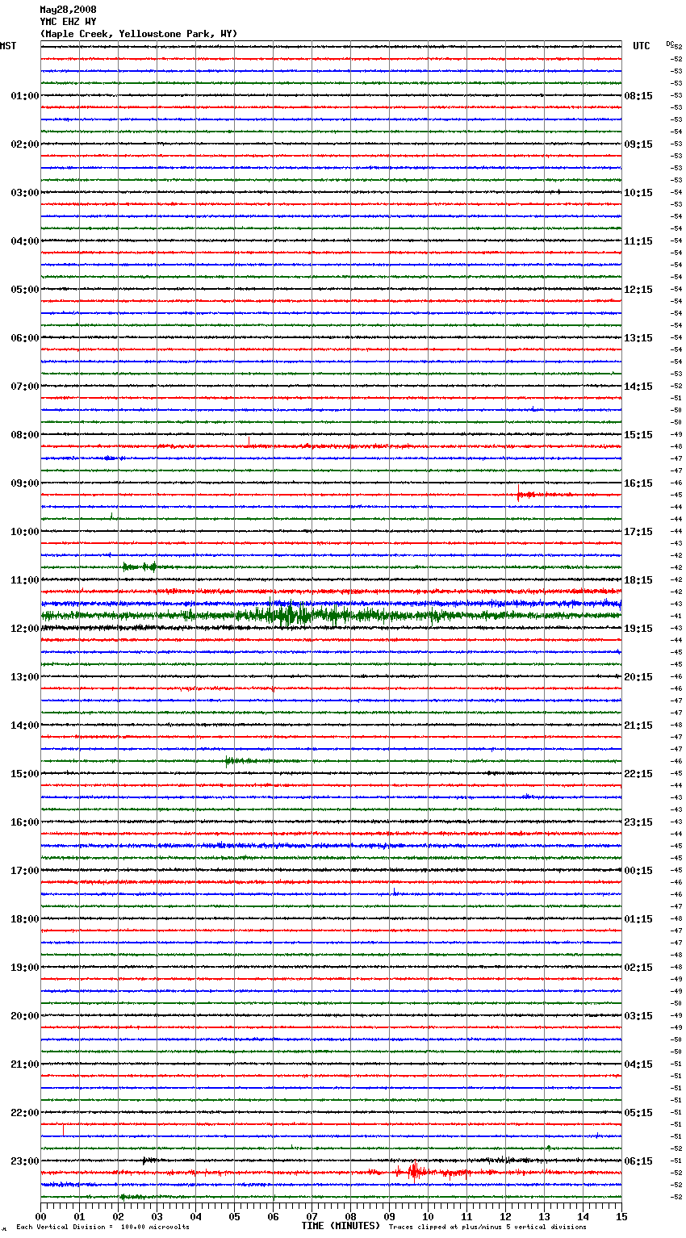Choose the '11:00' MST hour label
The image size is (686, 1238).
25,580
